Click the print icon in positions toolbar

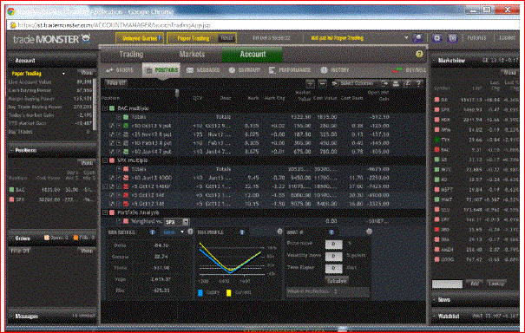[396, 83]
